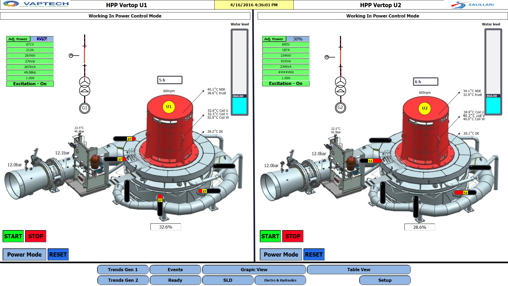This screenshot has width=508, height=286.
Task: Click the U1 turbine unit icon
Action: 169,107
